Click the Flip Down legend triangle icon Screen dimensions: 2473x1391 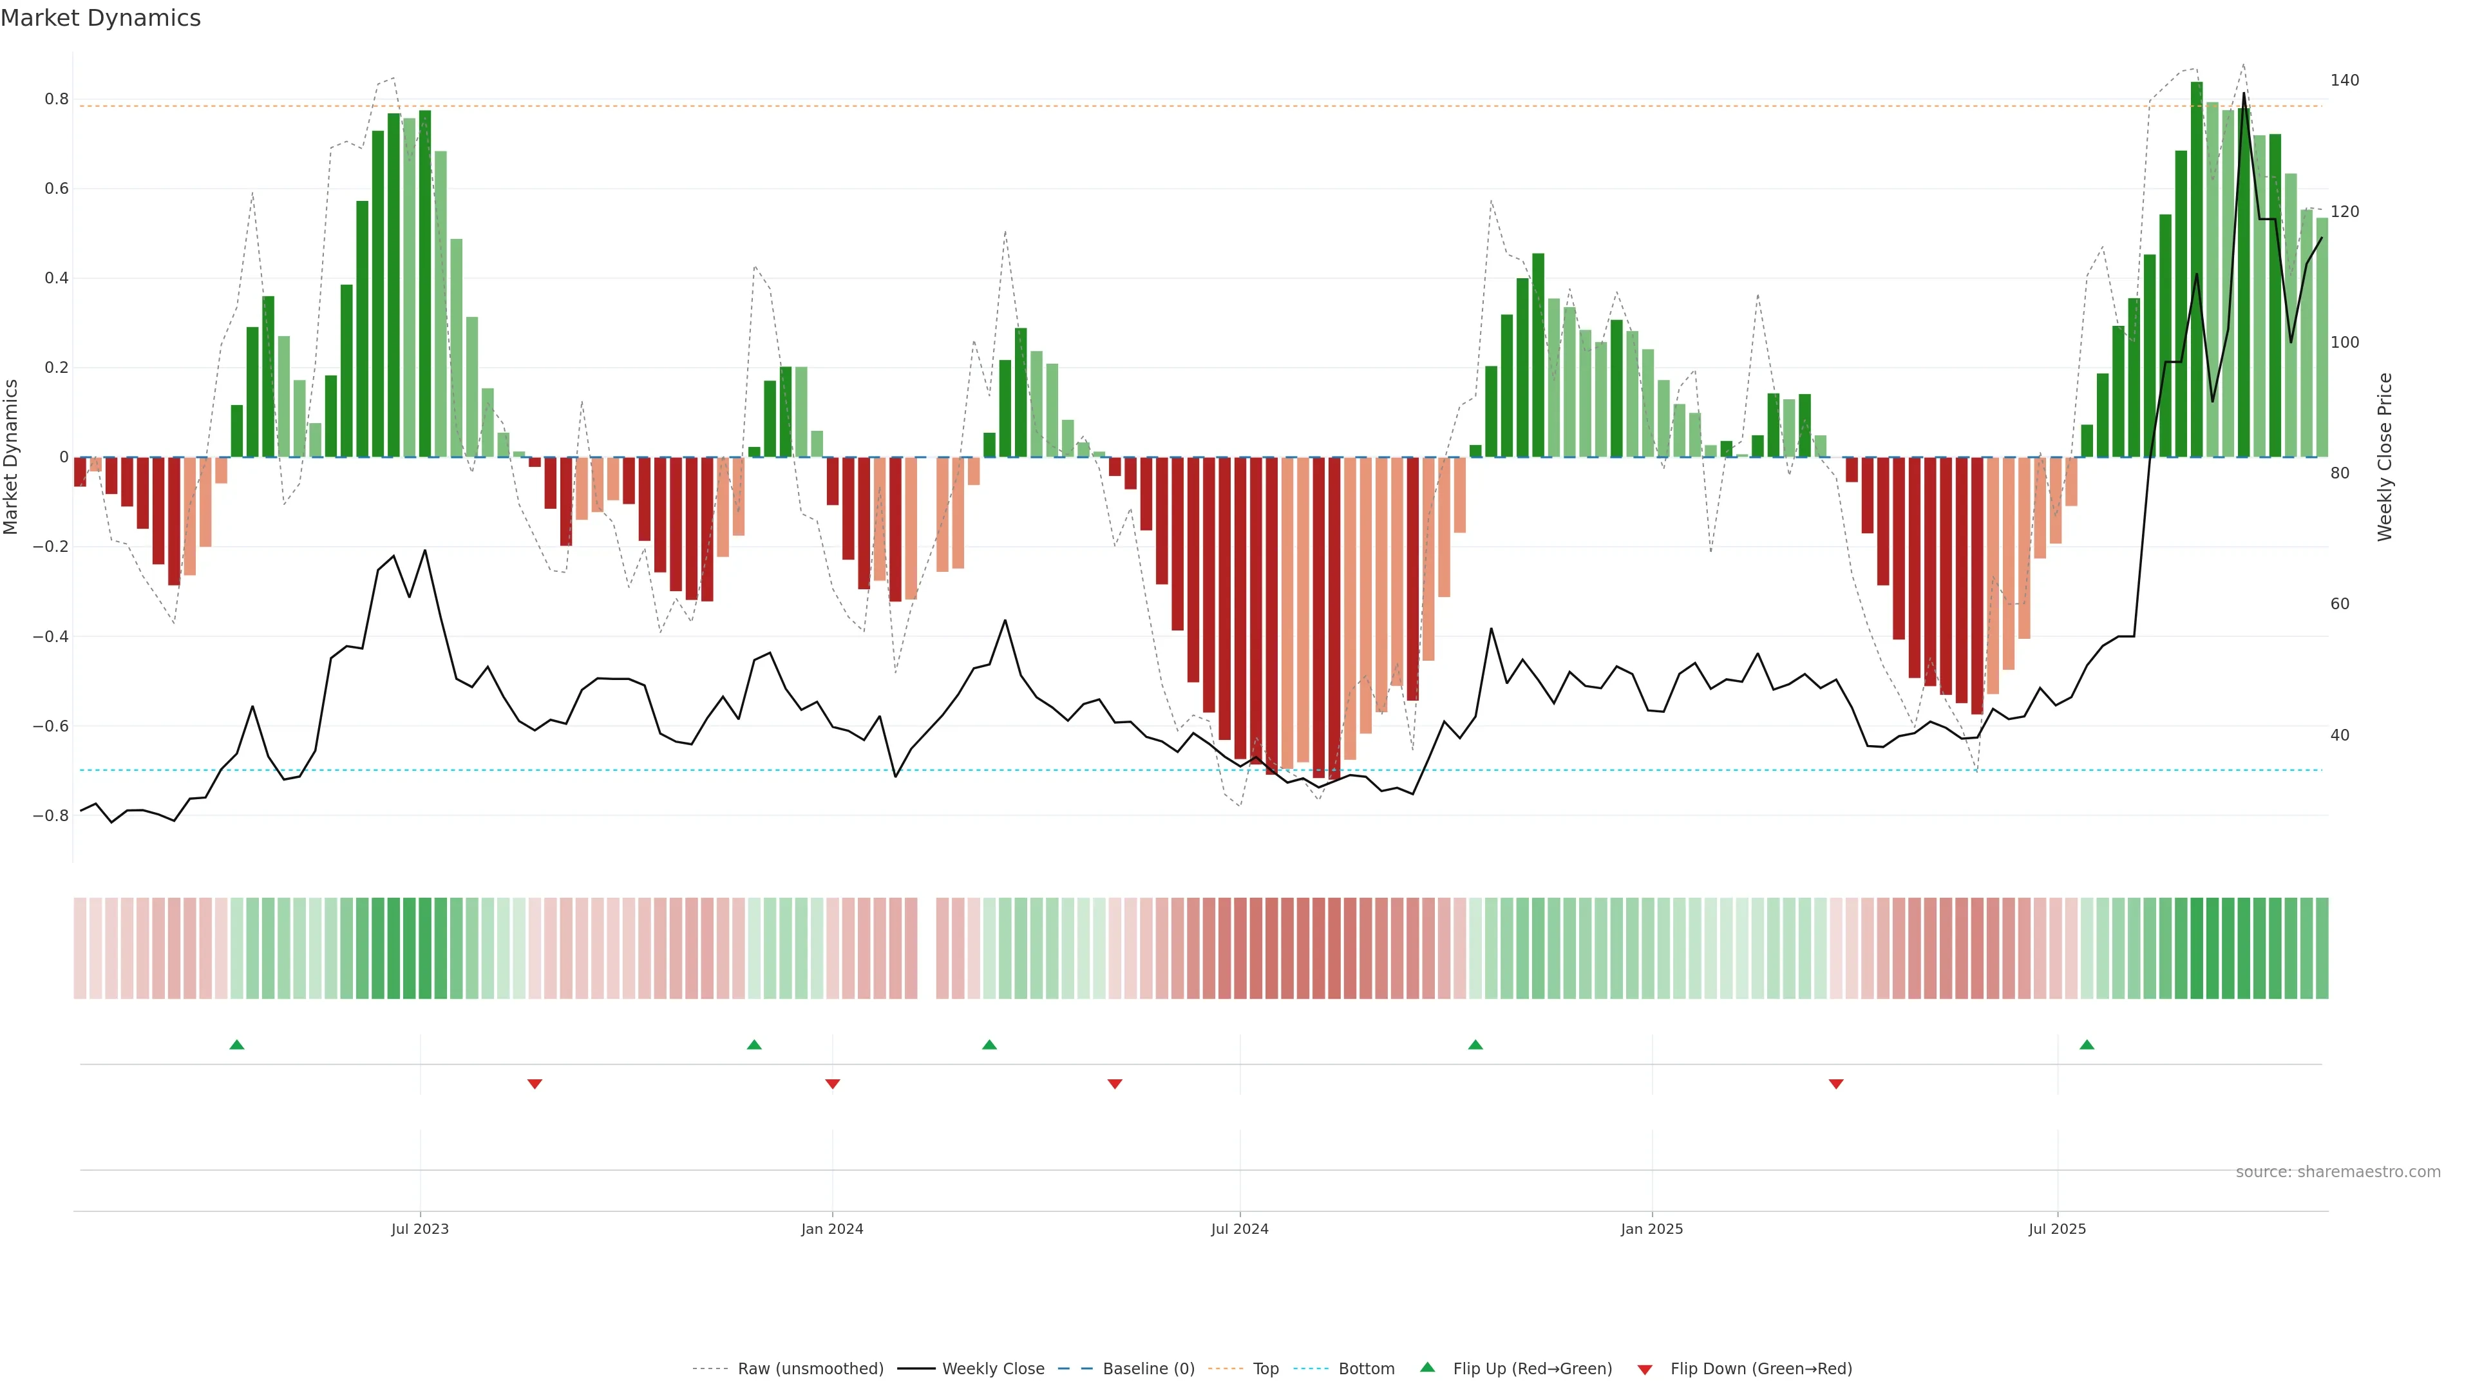click(x=1645, y=1369)
